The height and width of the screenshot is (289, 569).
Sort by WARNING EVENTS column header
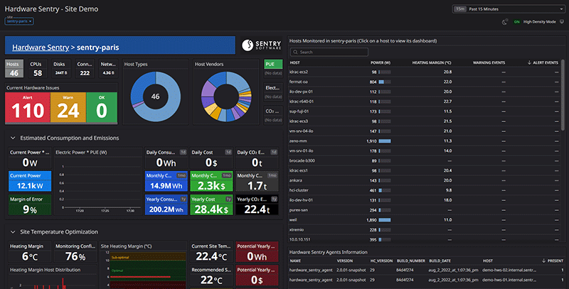(x=489, y=62)
